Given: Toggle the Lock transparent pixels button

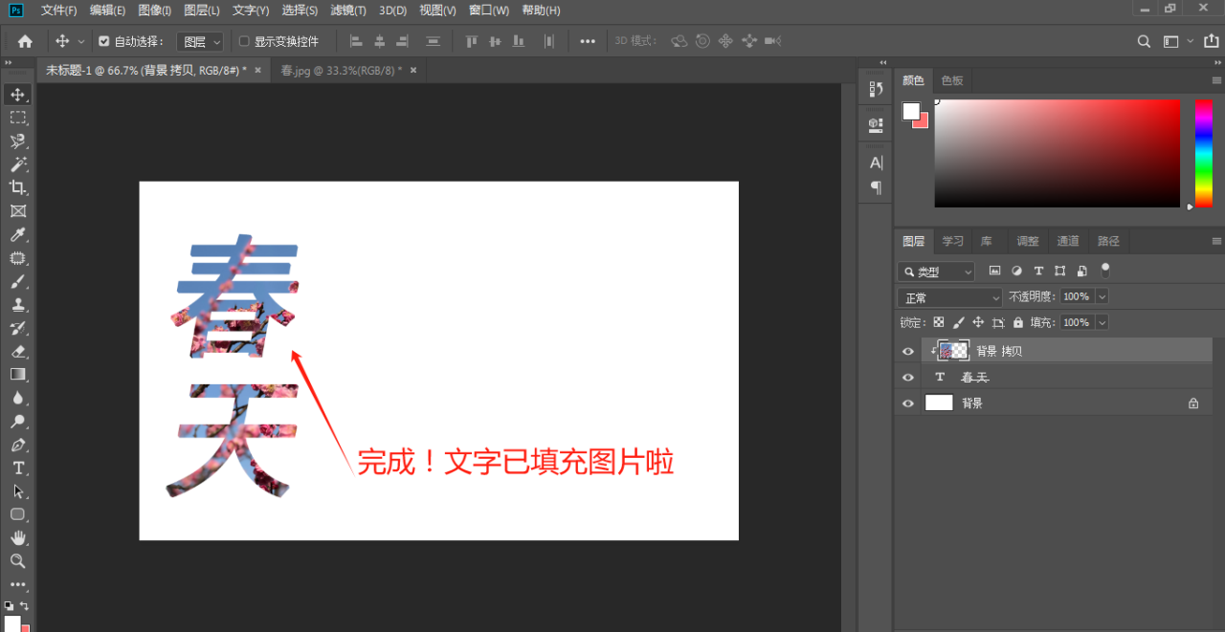Looking at the screenshot, I should pos(939,322).
